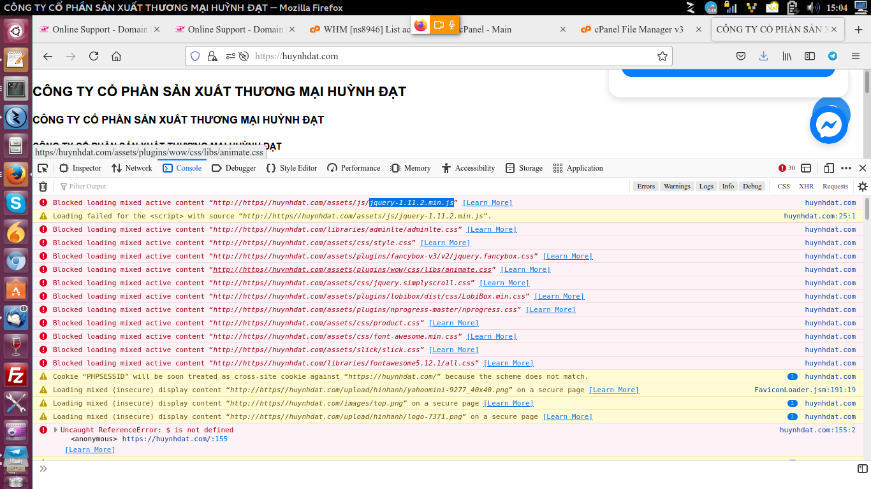Image resolution: width=871 pixels, height=489 pixels.
Task: Click animate.css URL in error message
Action: tap(352, 269)
